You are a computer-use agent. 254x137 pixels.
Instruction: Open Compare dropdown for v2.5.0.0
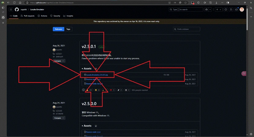click(x=59, y=118)
